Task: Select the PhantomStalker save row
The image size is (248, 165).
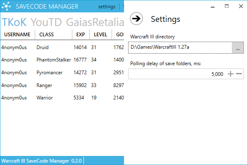Action: (x=62, y=60)
